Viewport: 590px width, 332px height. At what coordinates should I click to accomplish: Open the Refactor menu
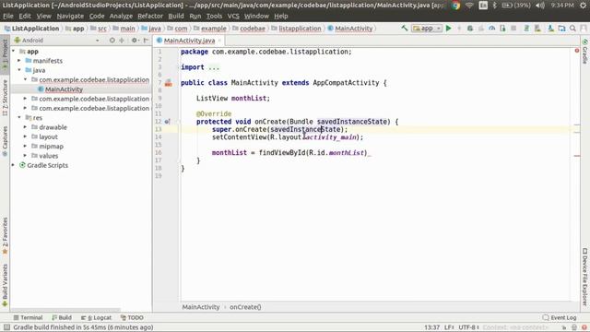[x=150, y=17]
